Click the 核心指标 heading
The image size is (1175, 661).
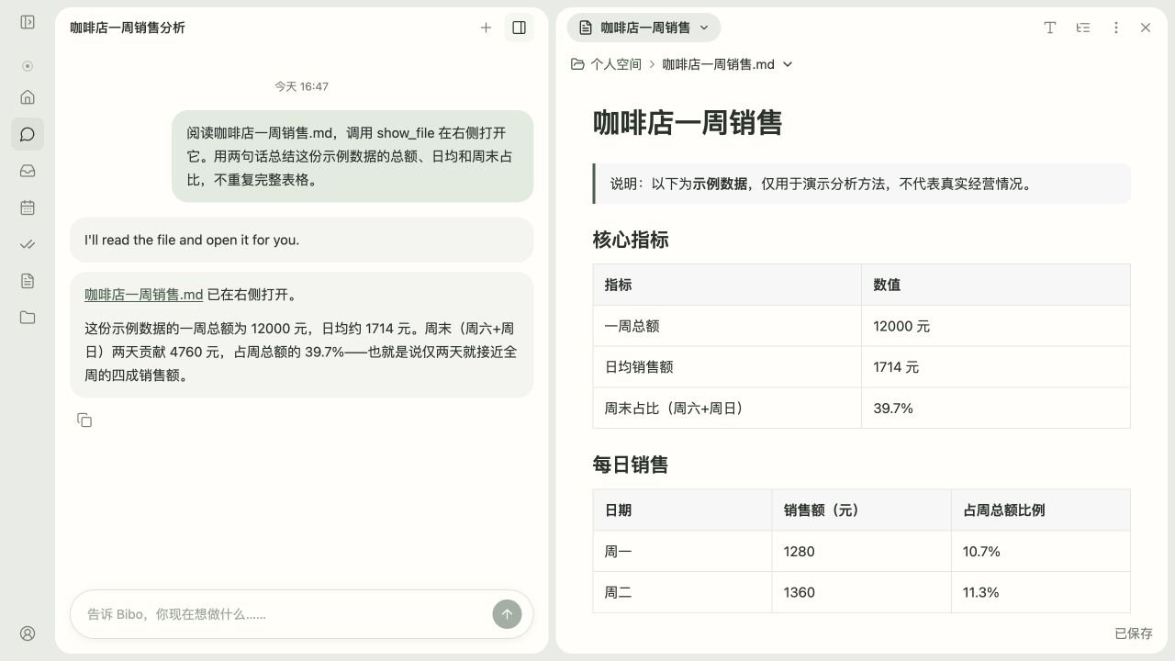coord(631,240)
